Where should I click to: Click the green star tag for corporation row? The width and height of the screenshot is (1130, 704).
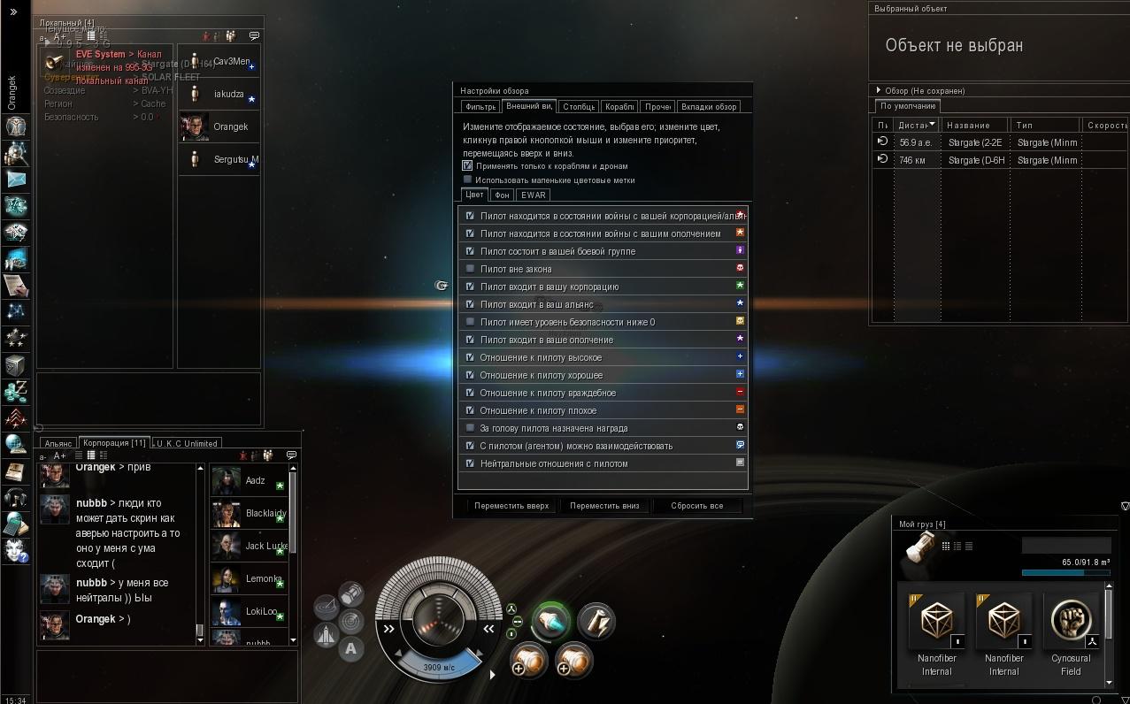pos(740,286)
